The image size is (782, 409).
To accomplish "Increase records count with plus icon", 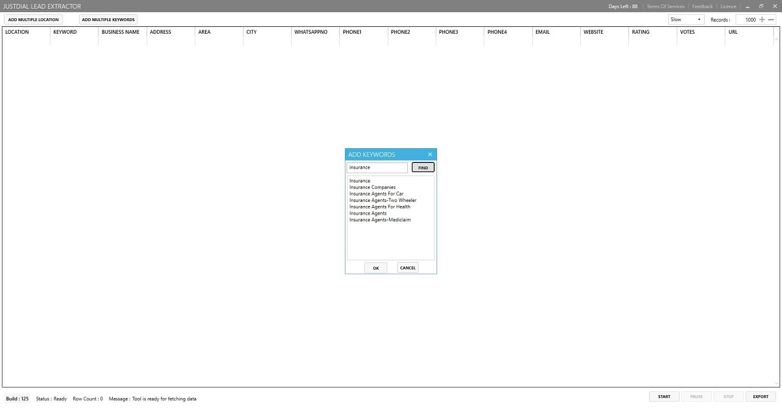I will click(x=761, y=19).
